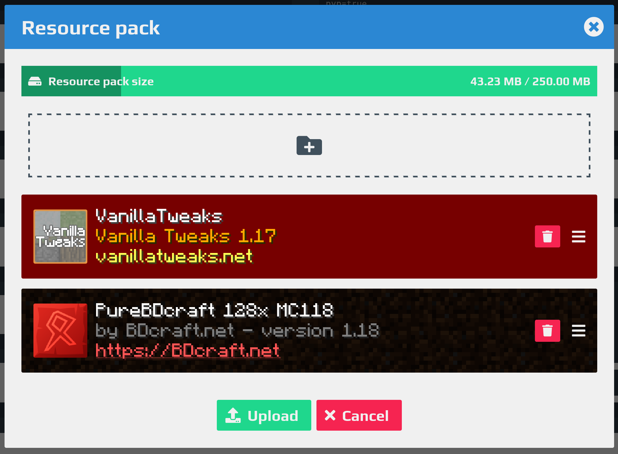This screenshot has height=454, width=618.
Task: Click the Vanilla Tweaks 1.17 description
Action: (186, 236)
